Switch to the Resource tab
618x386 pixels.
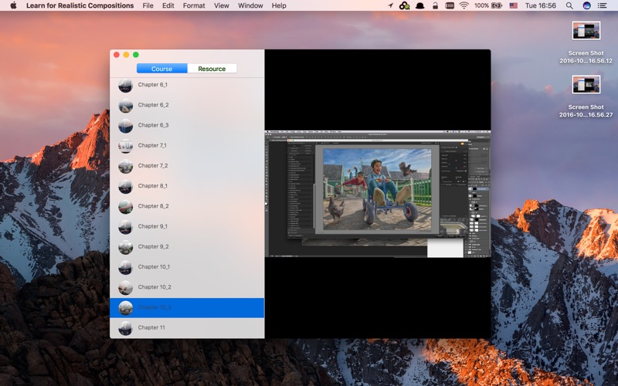coord(212,69)
